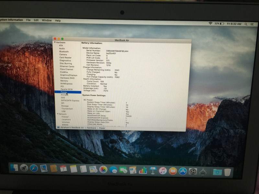This screenshot has height=194, width=259.
Task: Open Maps from the Dock
Action: coord(93,169)
